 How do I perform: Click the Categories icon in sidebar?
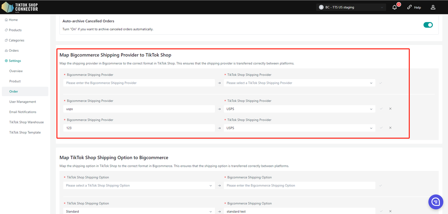[6, 40]
